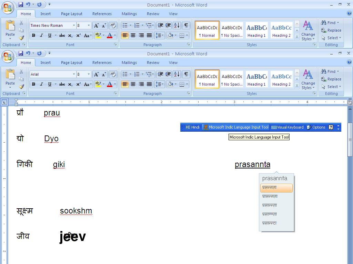Open Line Spacing dropdown in the Arial ribbon
The width and height of the screenshot is (353, 264).
coord(159,84)
